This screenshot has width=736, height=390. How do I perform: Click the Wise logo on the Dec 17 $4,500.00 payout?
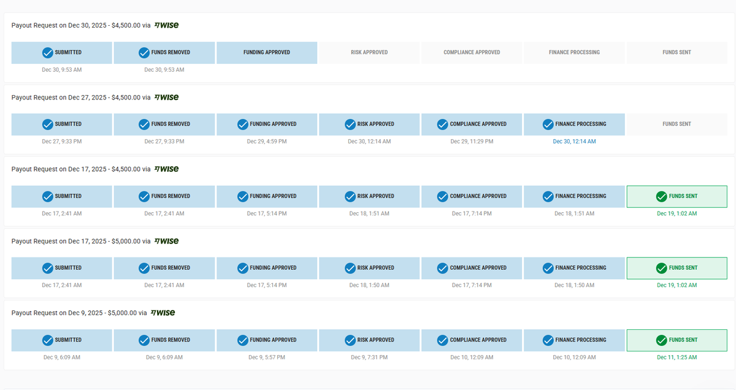[x=167, y=169]
